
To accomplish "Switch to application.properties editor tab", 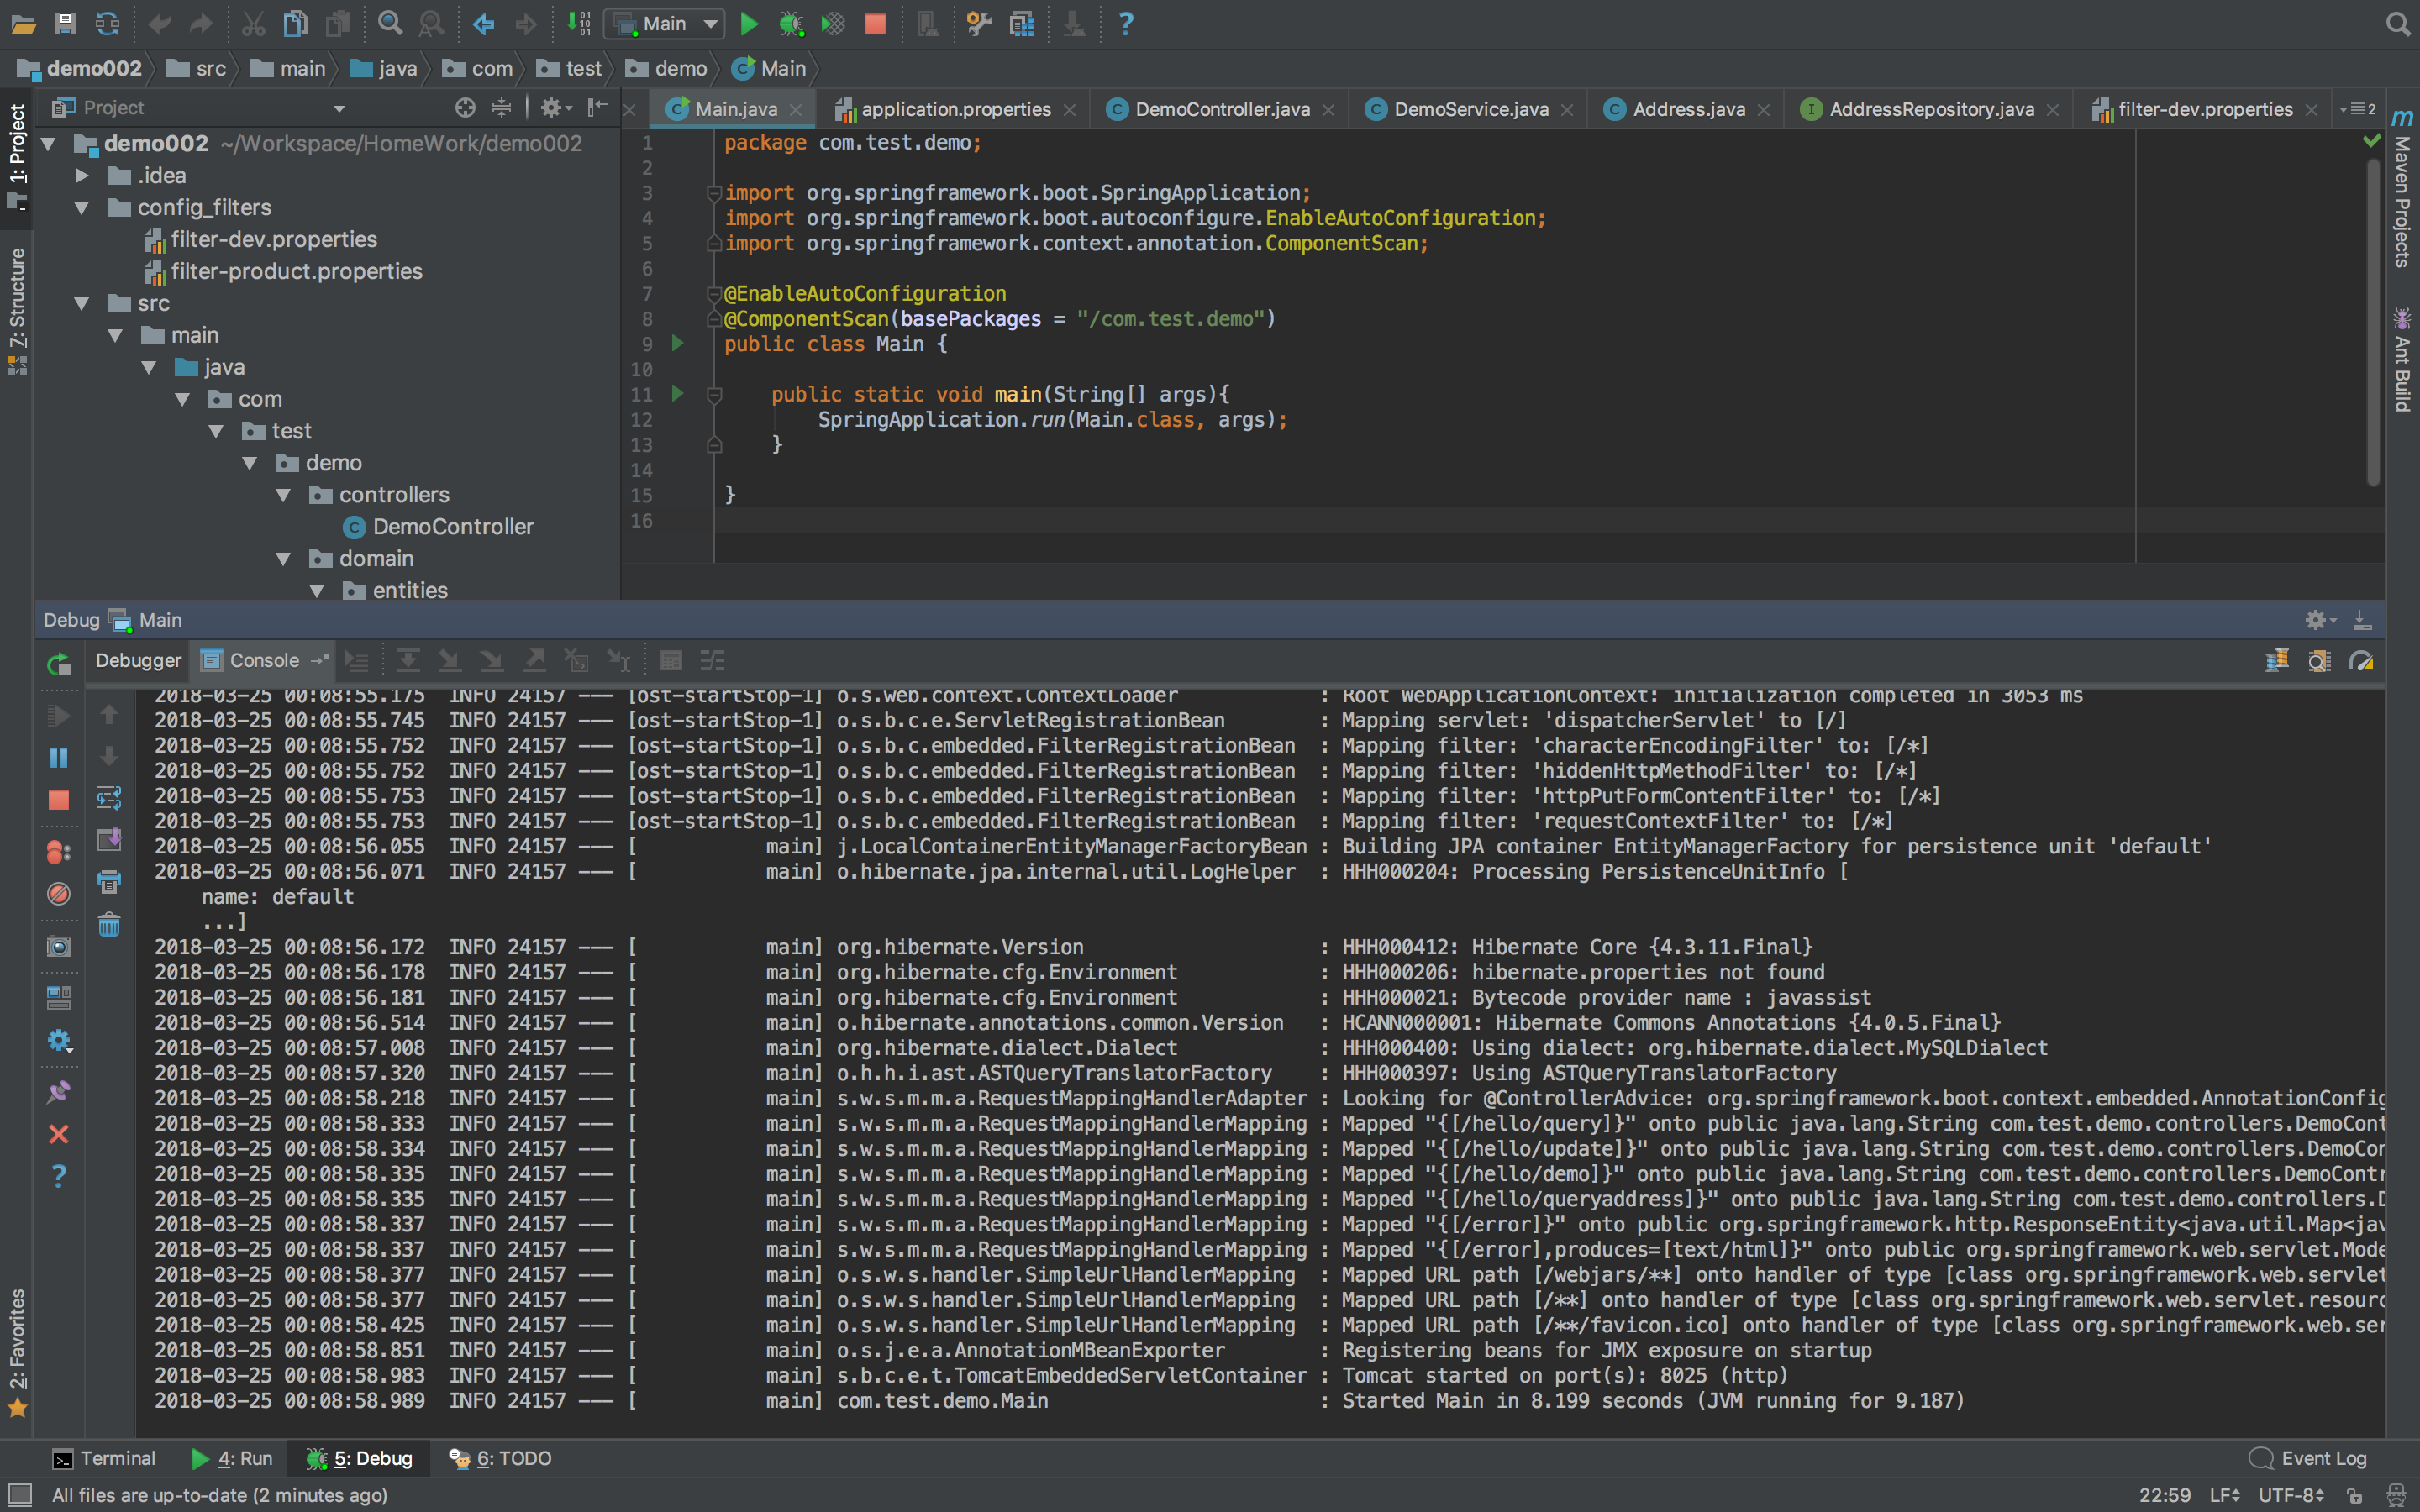I will pyautogui.click(x=956, y=109).
